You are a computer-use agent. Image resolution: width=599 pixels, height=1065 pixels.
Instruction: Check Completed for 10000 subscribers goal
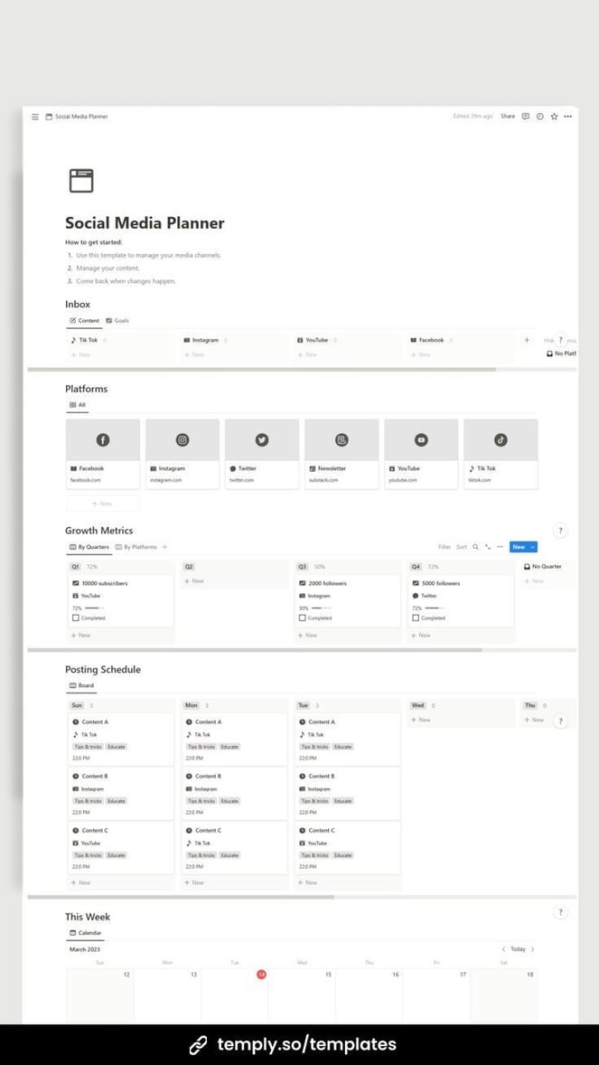click(75, 618)
